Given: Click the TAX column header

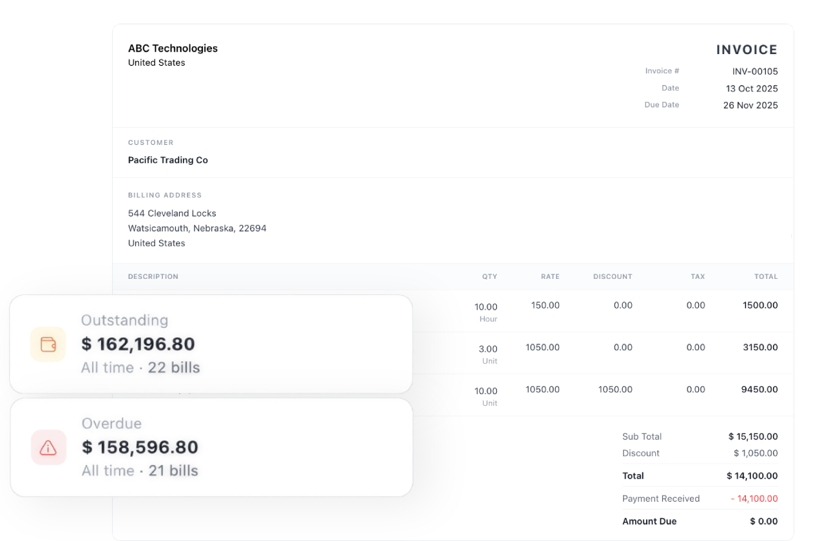Looking at the screenshot, I should click(698, 276).
